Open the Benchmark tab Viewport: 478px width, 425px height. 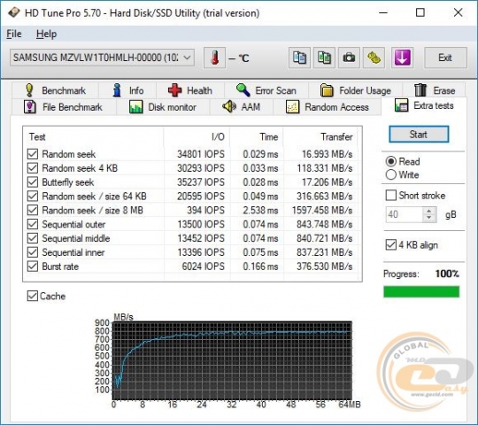pos(55,90)
